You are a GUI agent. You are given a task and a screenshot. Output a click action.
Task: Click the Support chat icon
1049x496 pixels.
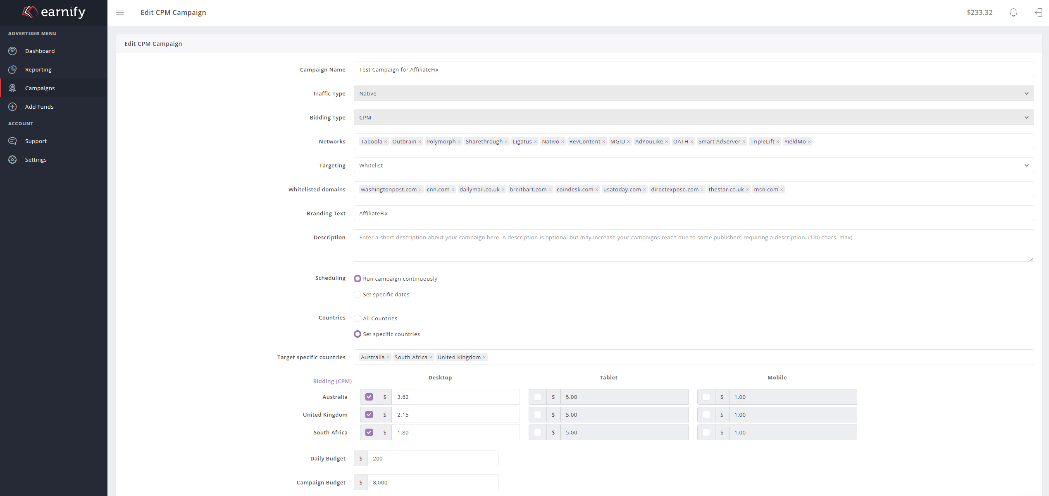(x=12, y=141)
